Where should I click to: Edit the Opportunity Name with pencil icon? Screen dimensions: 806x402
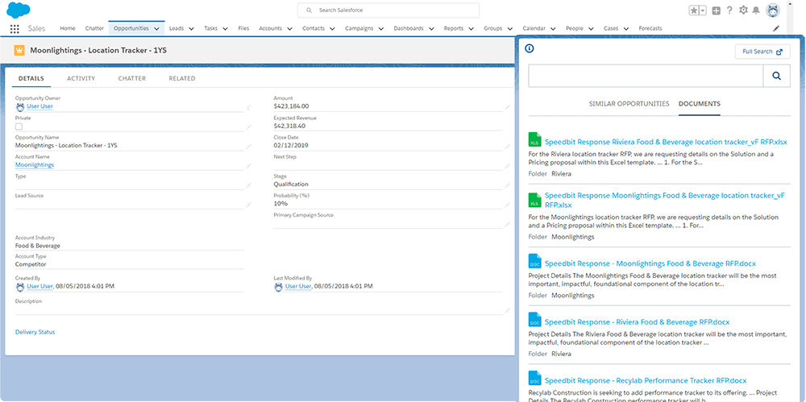[x=248, y=146]
